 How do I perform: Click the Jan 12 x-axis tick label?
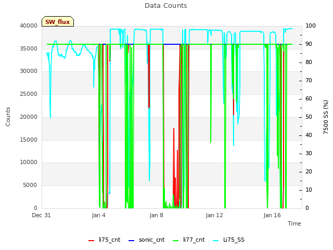(214, 215)
